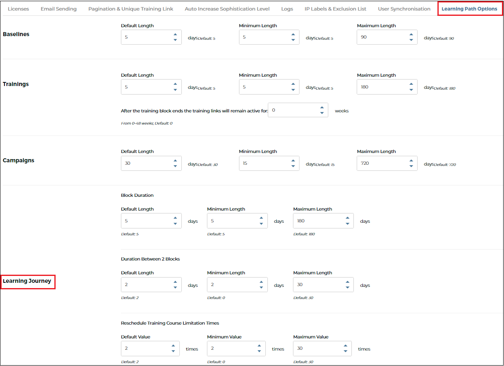Increase Trainings Maximum Length with up arrow
504x366 pixels.
(x=411, y=84)
